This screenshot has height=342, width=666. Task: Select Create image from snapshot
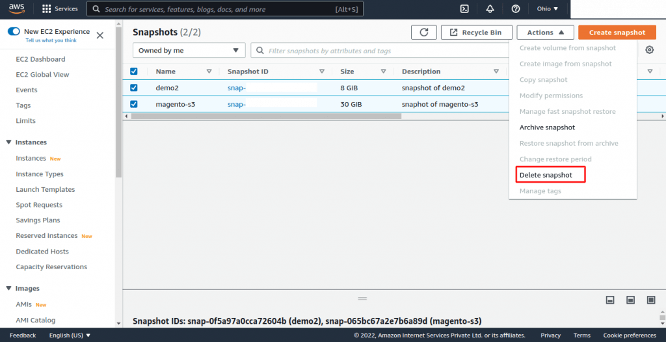[566, 64]
